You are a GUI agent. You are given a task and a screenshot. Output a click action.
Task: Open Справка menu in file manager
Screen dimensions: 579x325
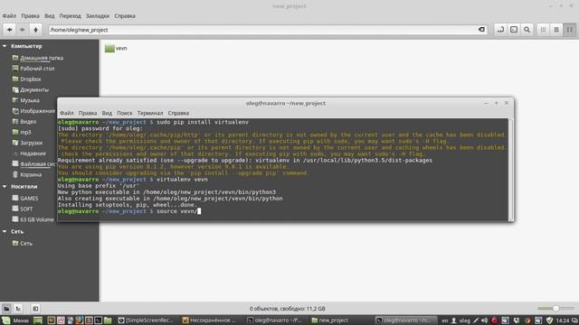click(125, 16)
